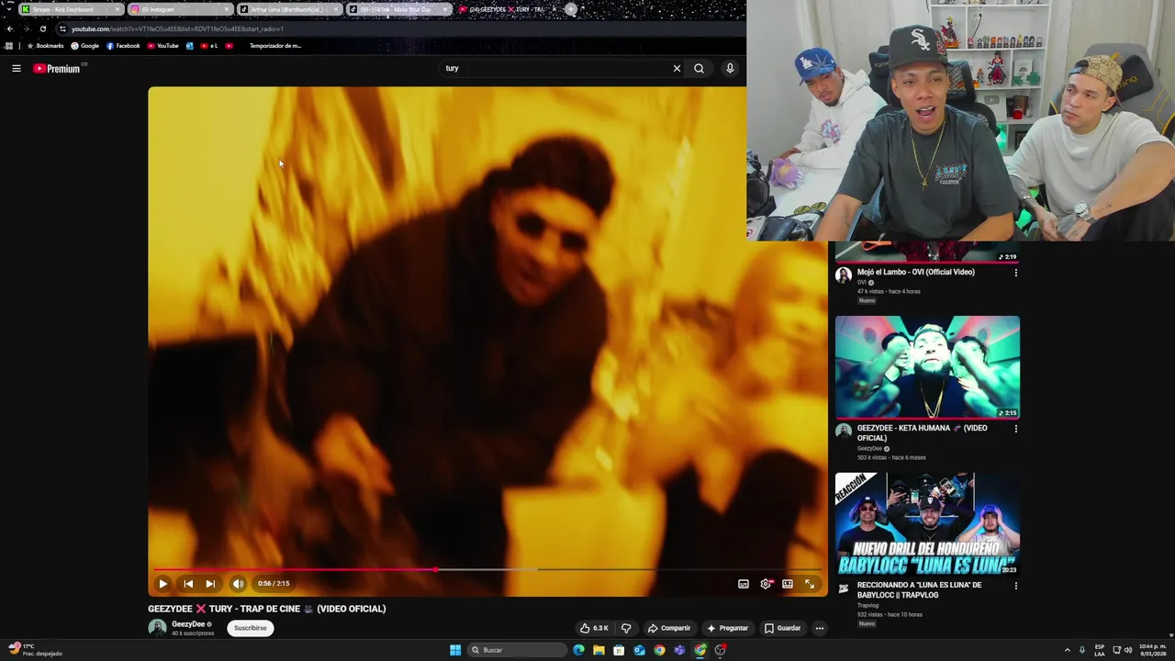Open the YouTube guide hamburger menu
This screenshot has width=1175, height=661.
tap(16, 68)
